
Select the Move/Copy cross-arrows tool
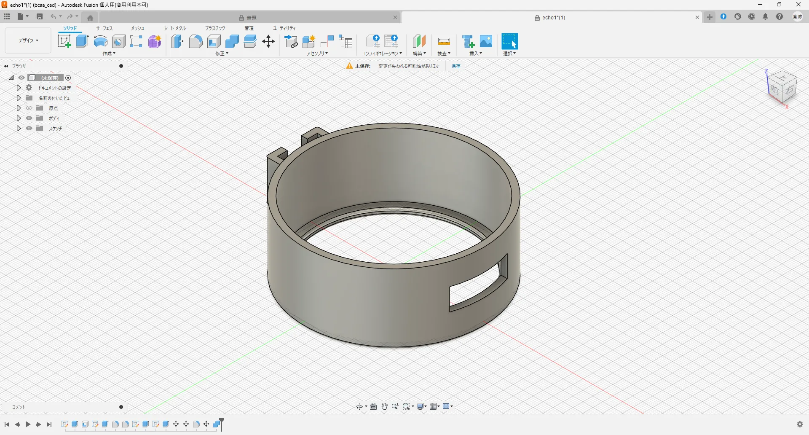(x=268, y=41)
